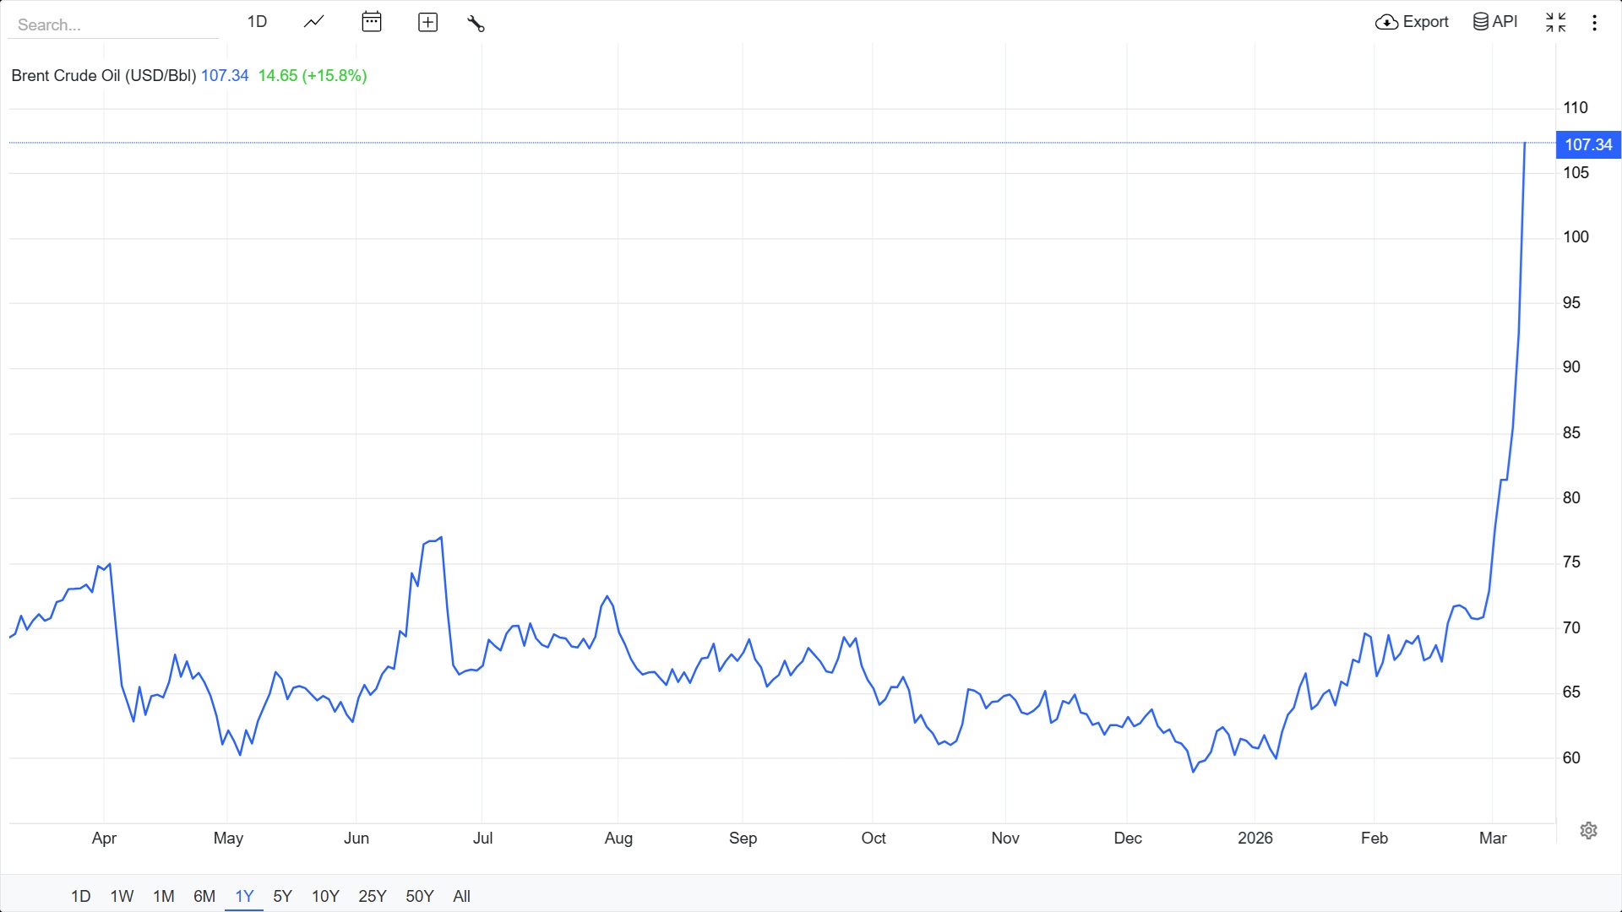Screen dimensions: 1622x912
Task: Click the 107.34 current price label
Action: pos(1588,144)
